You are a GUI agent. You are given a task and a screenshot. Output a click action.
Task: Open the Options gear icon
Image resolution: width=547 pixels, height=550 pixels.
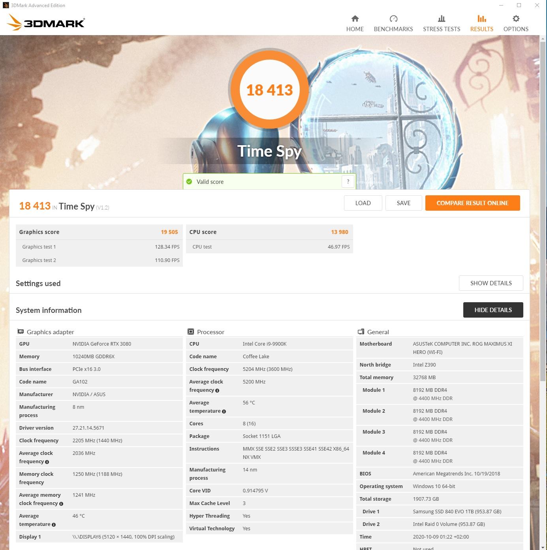(x=516, y=19)
